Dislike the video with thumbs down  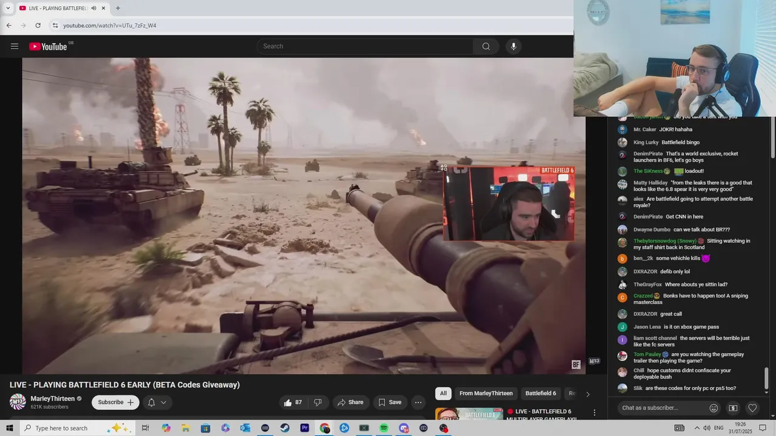318,402
